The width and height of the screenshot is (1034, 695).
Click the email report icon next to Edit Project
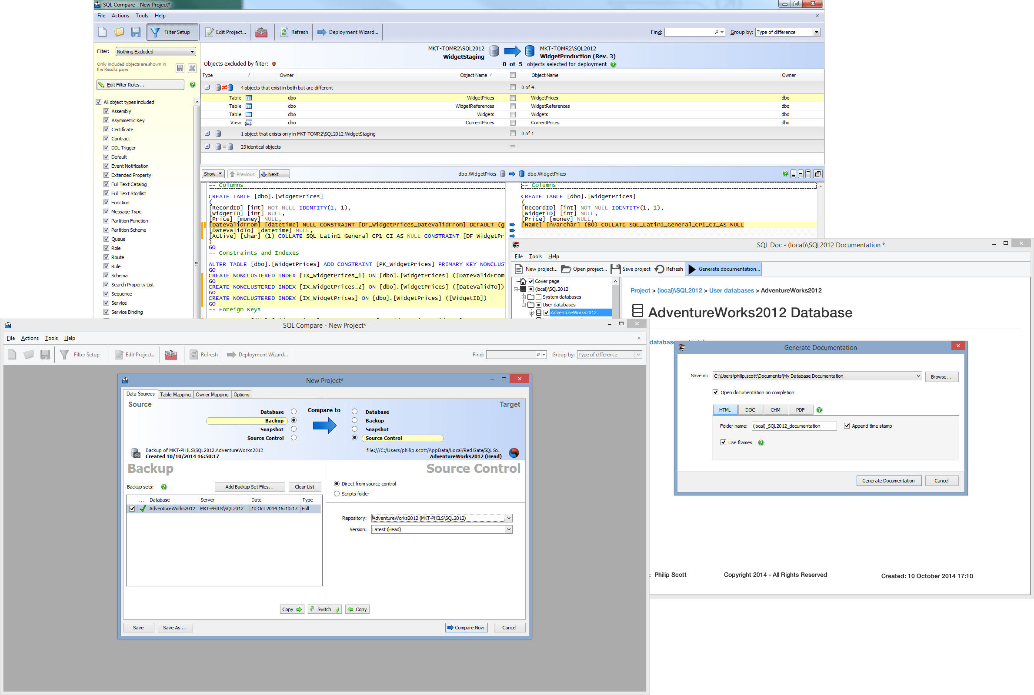tap(261, 32)
